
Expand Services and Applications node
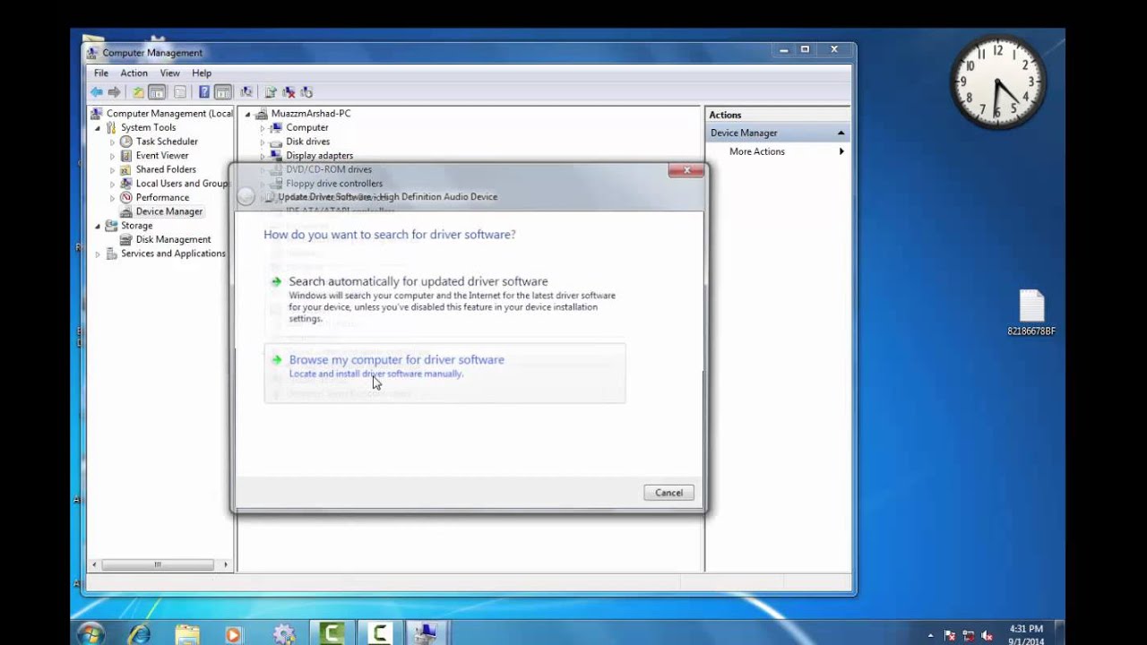coord(98,254)
